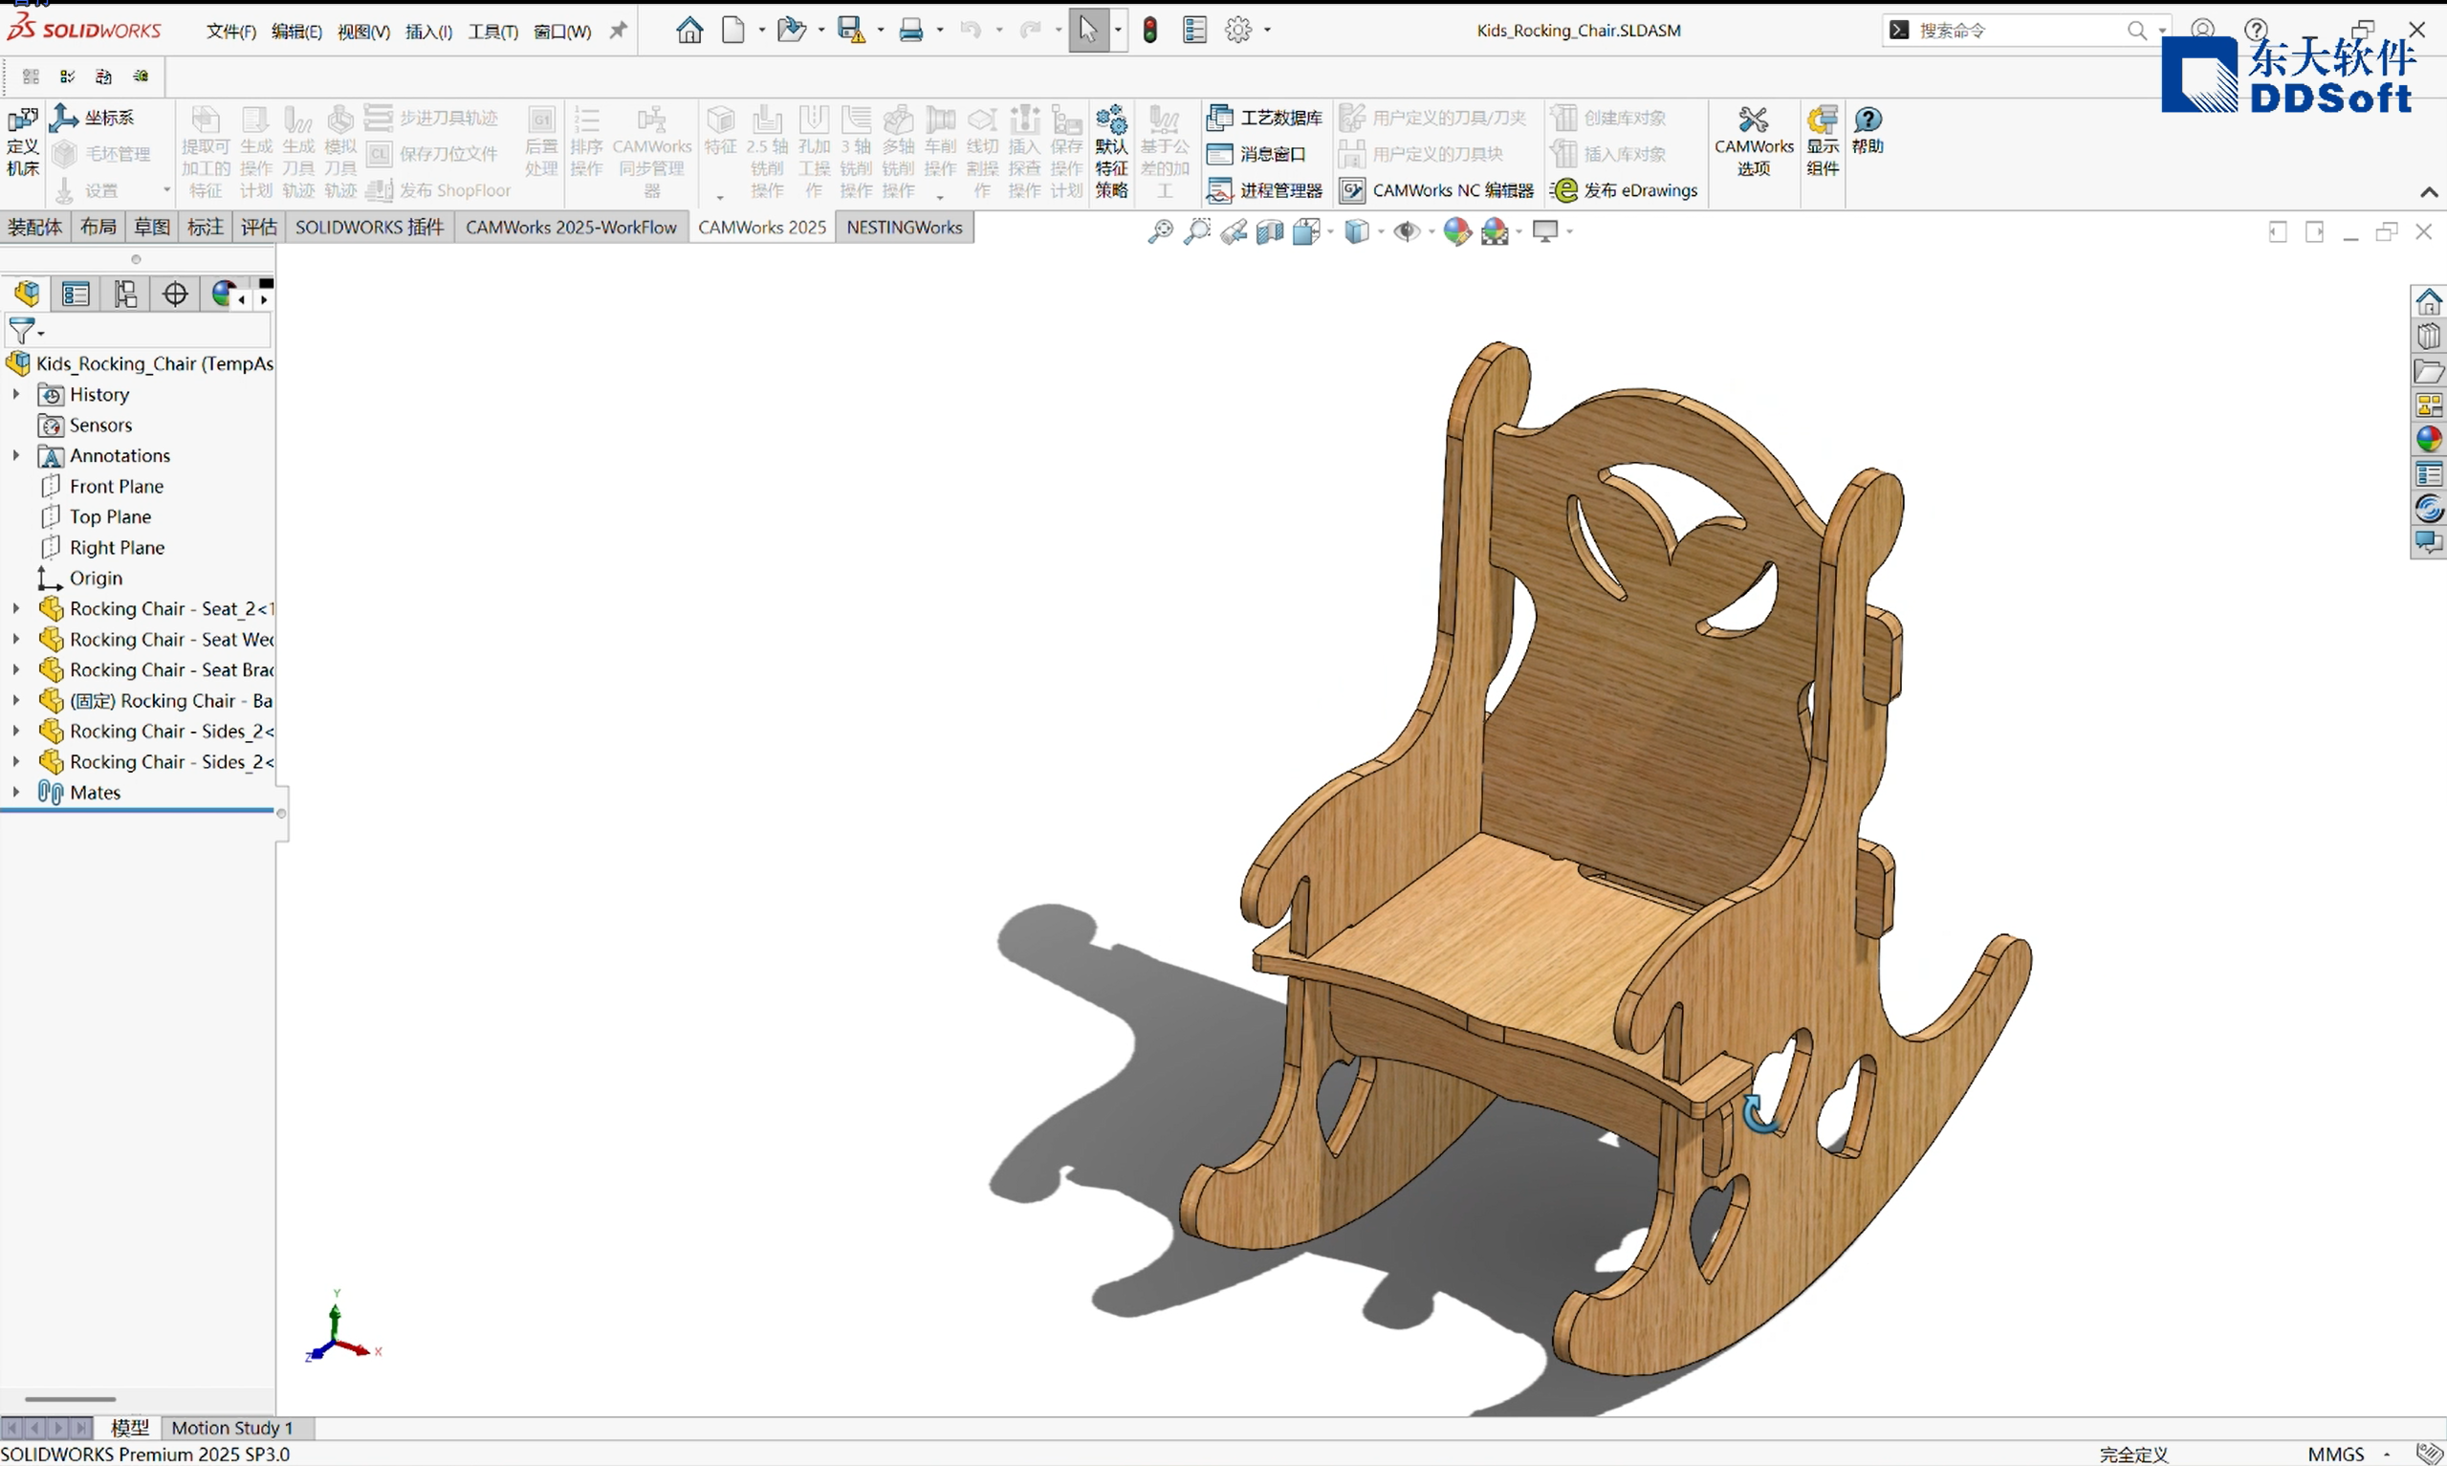Expand the Mates folder
The width and height of the screenshot is (2447, 1466).
(16, 792)
